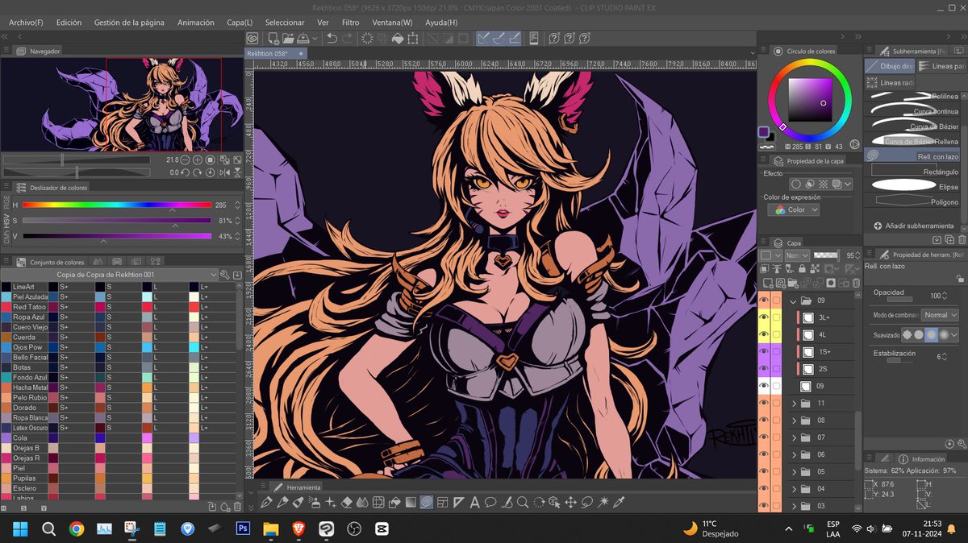Select the Balloon (speech bubble) tool
Image resolution: width=968 pixels, height=543 pixels.
pyautogui.click(x=490, y=502)
